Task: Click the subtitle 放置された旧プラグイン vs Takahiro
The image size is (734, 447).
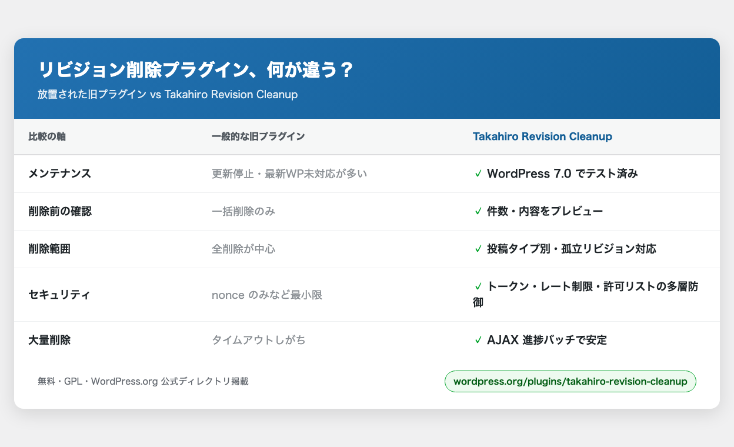Action: click(x=168, y=95)
